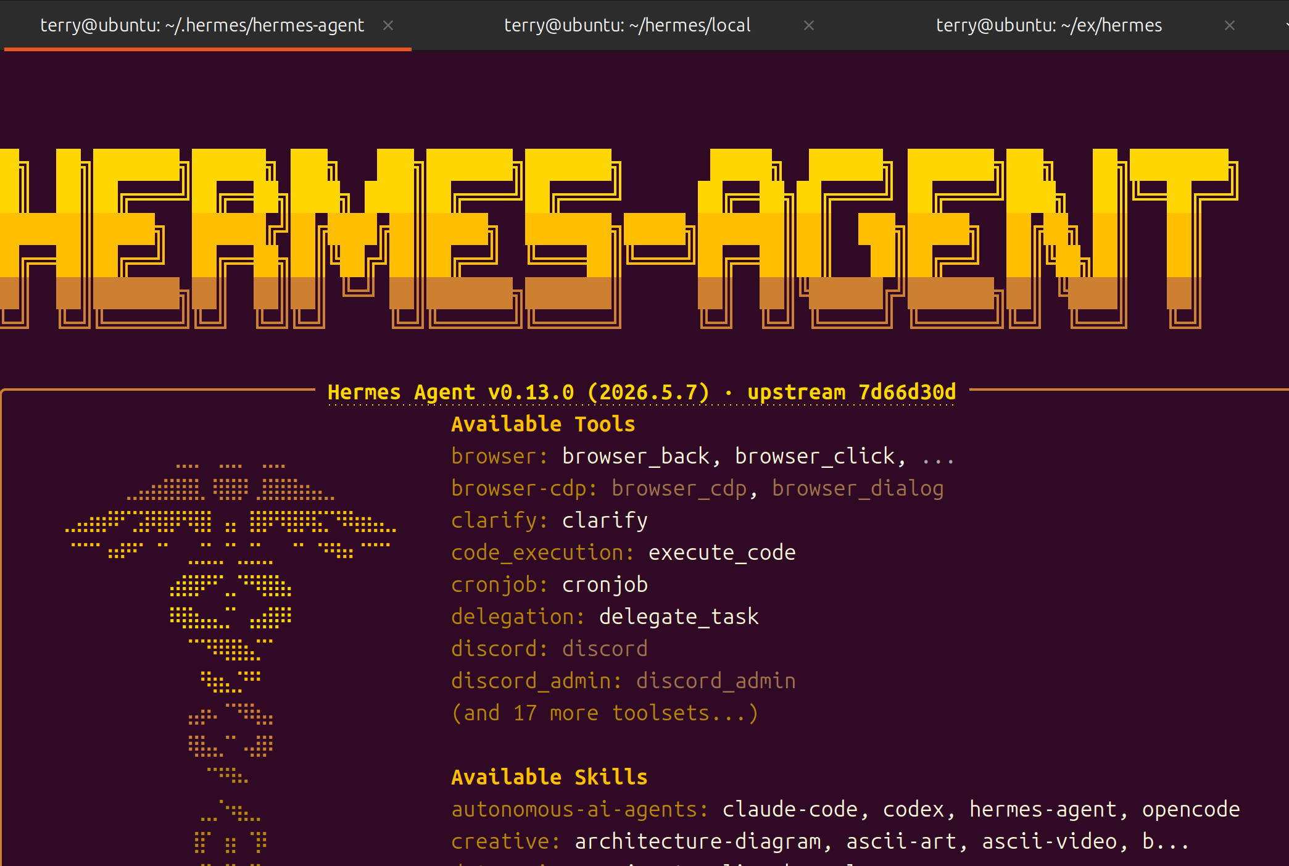The image size is (1289, 866).
Task: Close the ~/ex/hermes tab
Action: point(1230,25)
